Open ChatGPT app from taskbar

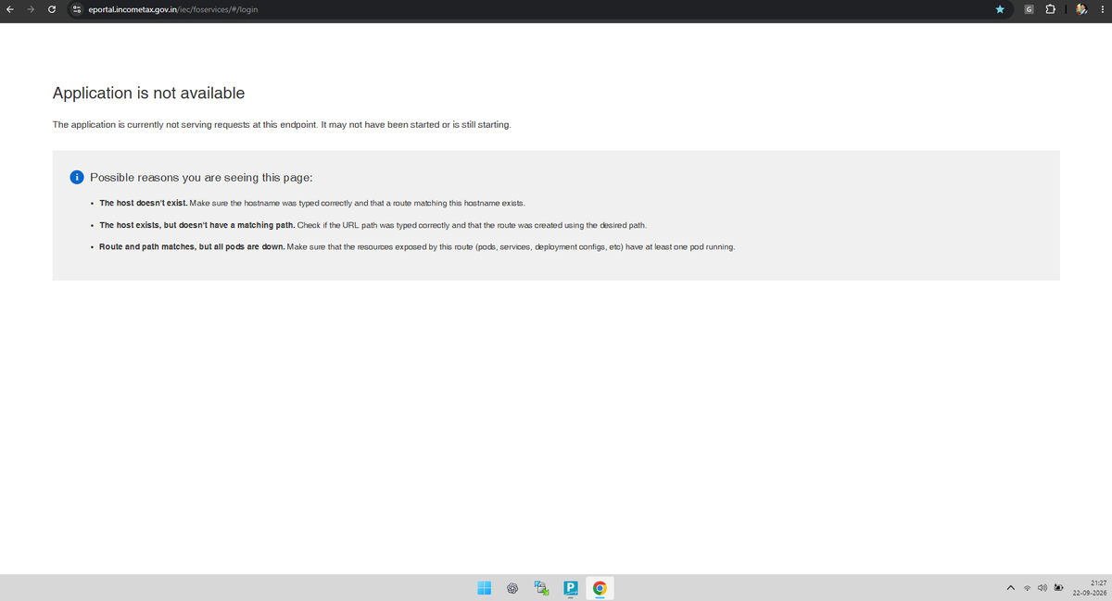click(512, 587)
